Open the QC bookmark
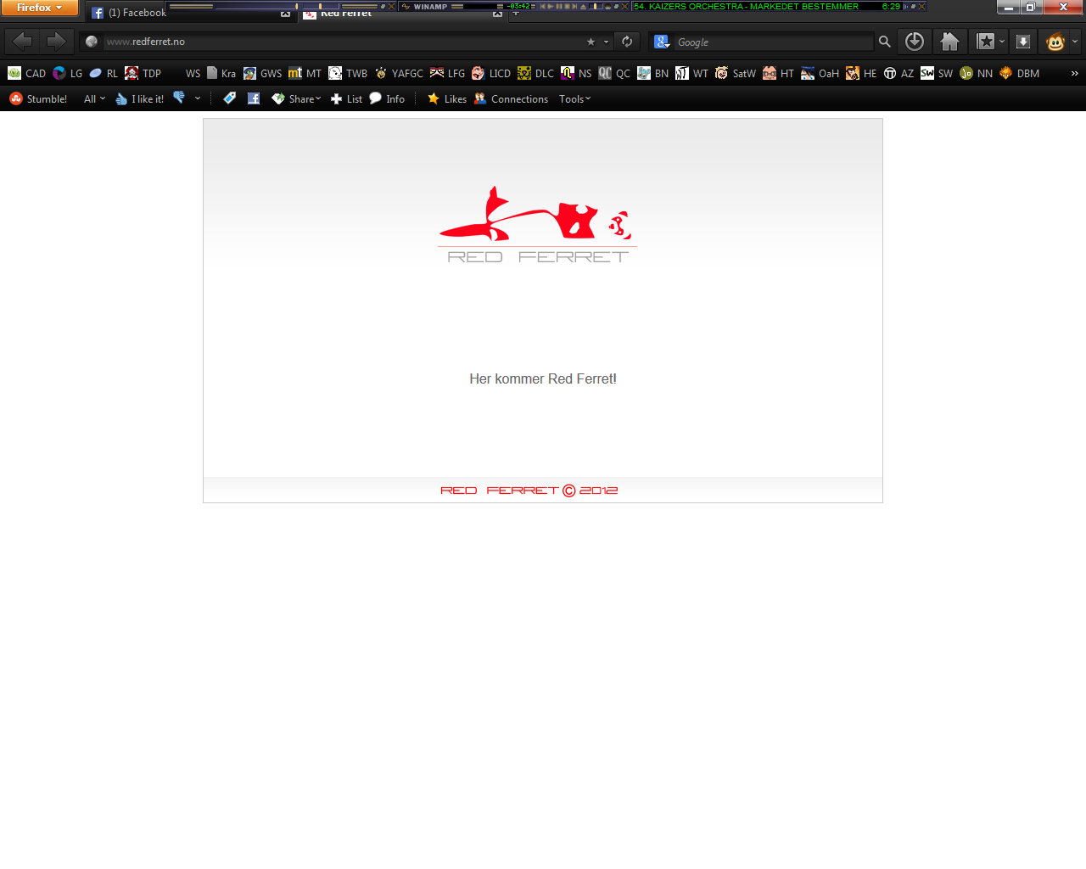This screenshot has width=1086, height=869. tap(614, 74)
